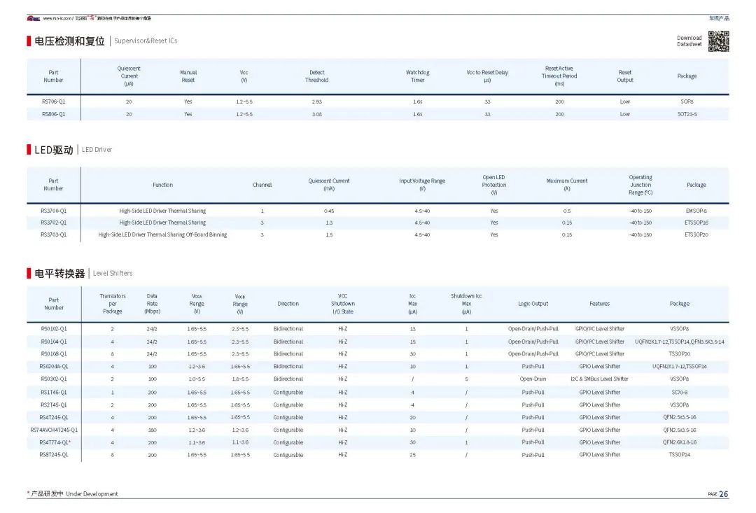This screenshot has height=513, width=756.
Task: Click the "Open LED Protection" column header
Action: pyautogui.click(x=494, y=185)
